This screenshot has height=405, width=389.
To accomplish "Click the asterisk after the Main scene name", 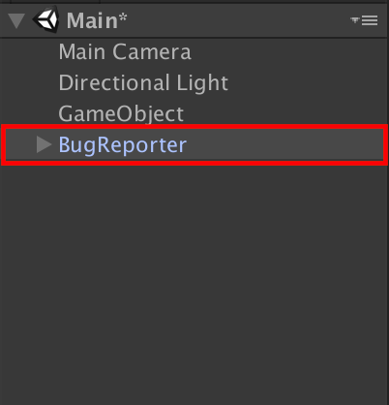I will tap(123, 16).
